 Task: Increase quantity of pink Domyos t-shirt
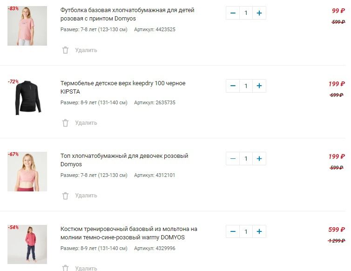coord(259,13)
